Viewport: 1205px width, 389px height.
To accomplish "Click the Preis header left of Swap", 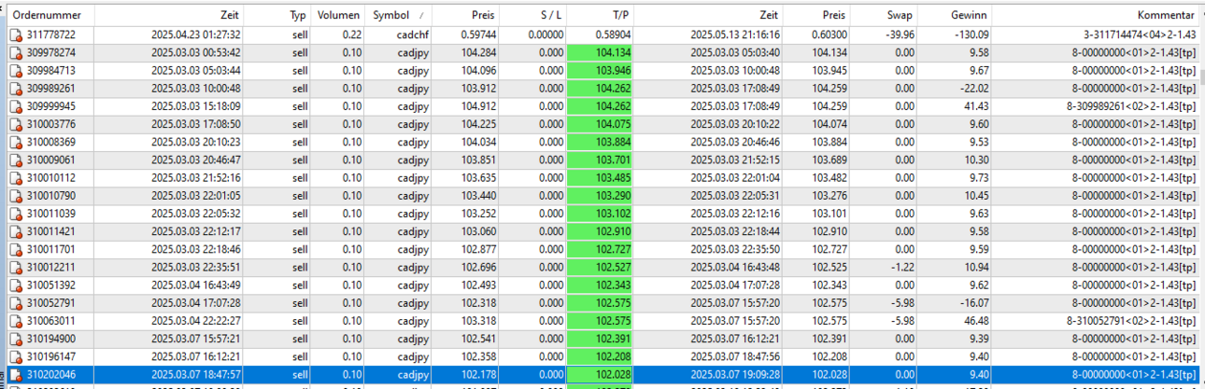I will (816, 16).
